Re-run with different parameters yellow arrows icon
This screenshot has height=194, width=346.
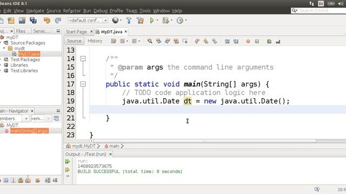tap(68, 170)
